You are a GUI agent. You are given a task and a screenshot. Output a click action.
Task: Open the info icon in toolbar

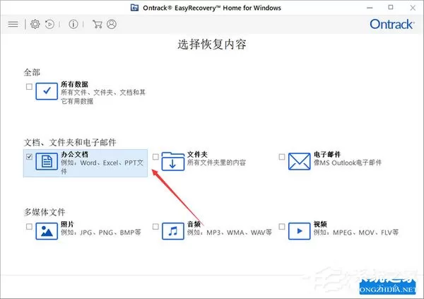[x=73, y=24]
